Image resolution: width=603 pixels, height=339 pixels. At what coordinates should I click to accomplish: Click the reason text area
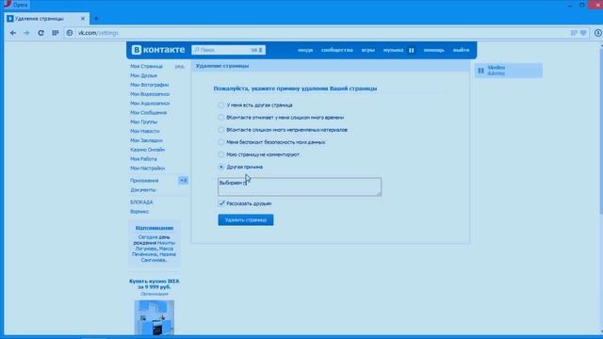(x=300, y=186)
